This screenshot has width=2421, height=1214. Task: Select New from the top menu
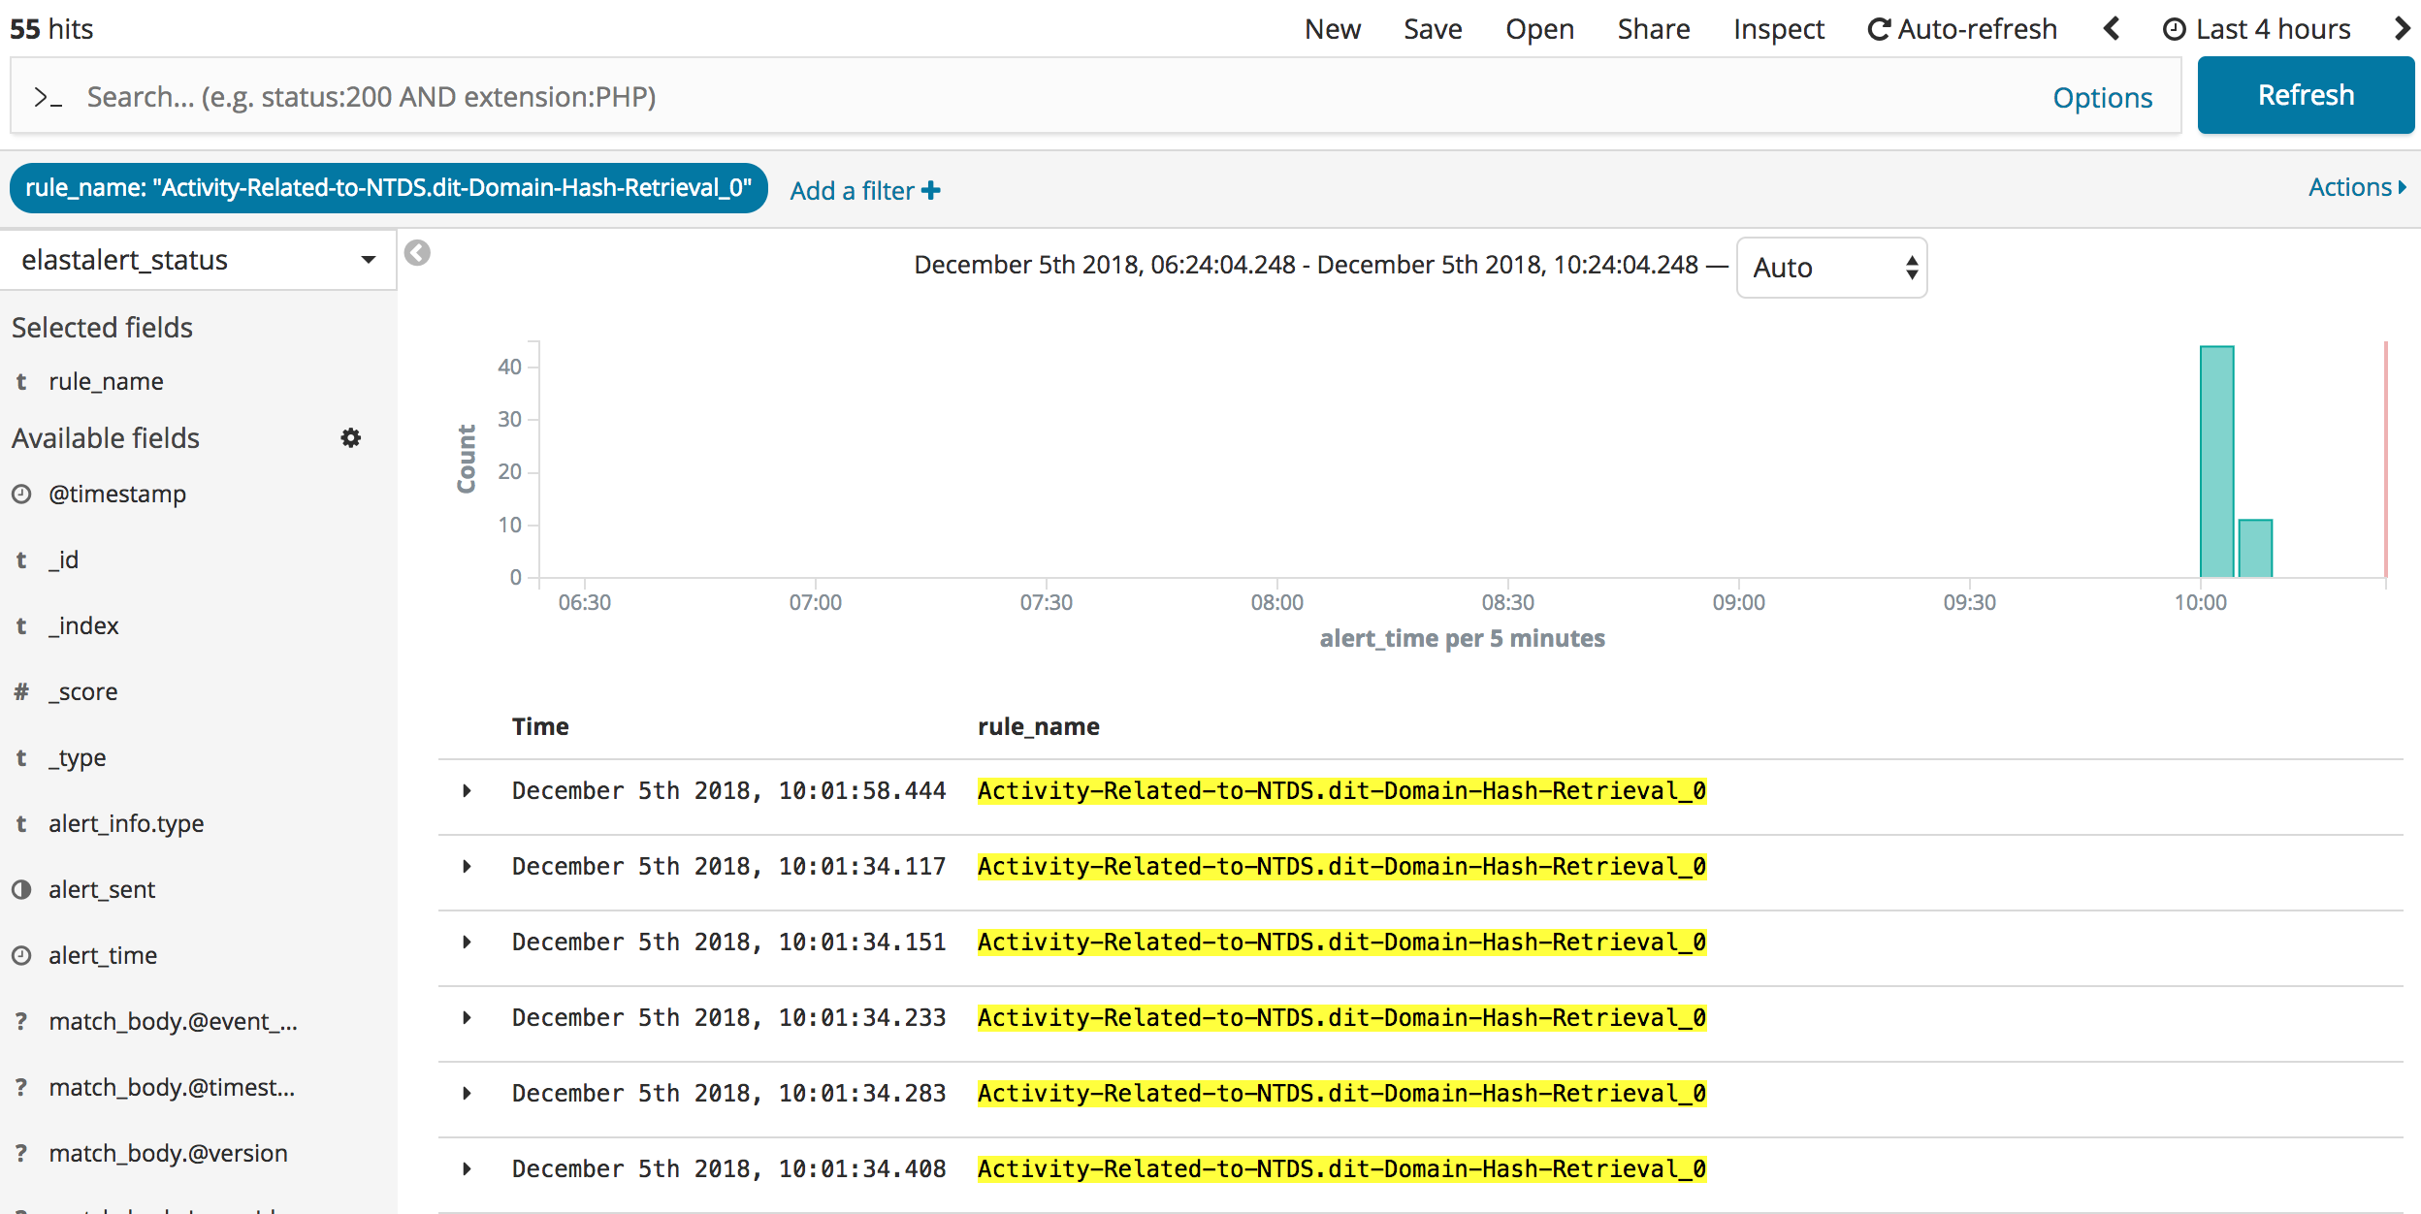point(1333,28)
